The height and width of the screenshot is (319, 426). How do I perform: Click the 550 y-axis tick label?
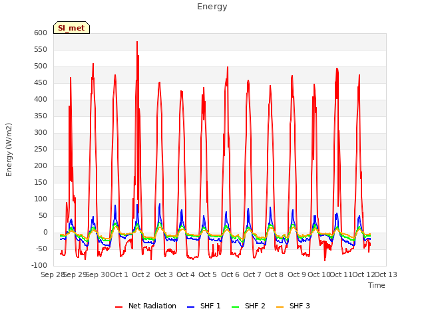click(x=41, y=50)
